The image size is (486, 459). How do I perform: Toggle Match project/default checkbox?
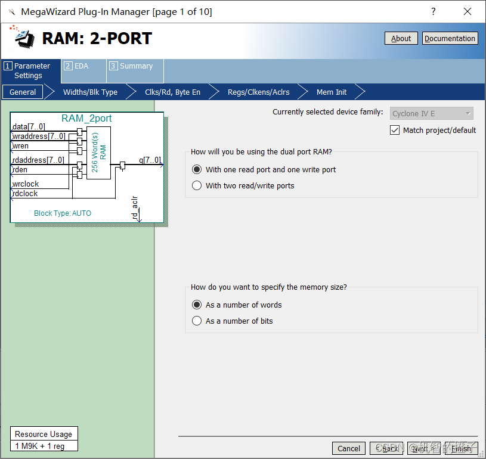395,130
